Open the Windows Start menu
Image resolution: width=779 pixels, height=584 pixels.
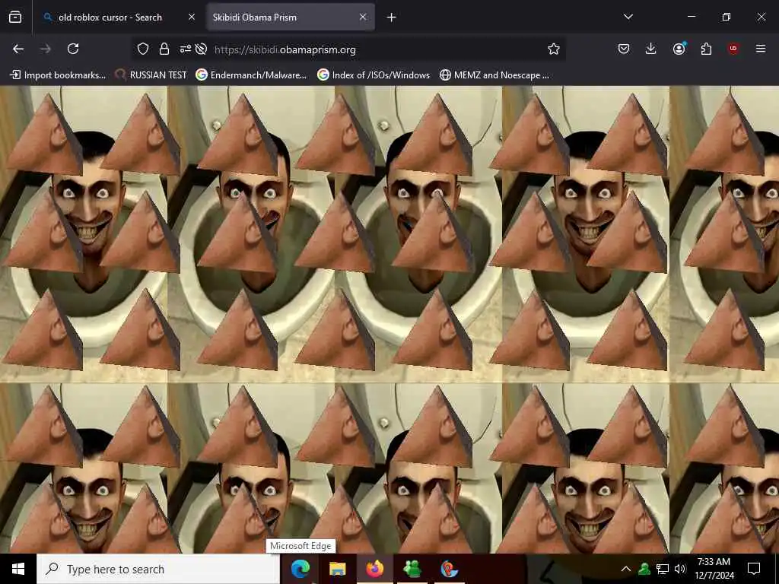pyautogui.click(x=18, y=569)
